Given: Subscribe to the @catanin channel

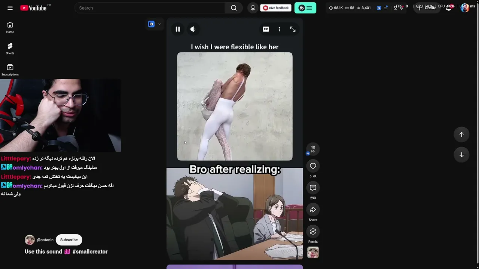Looking at the screenshot, I should point(69,240).
